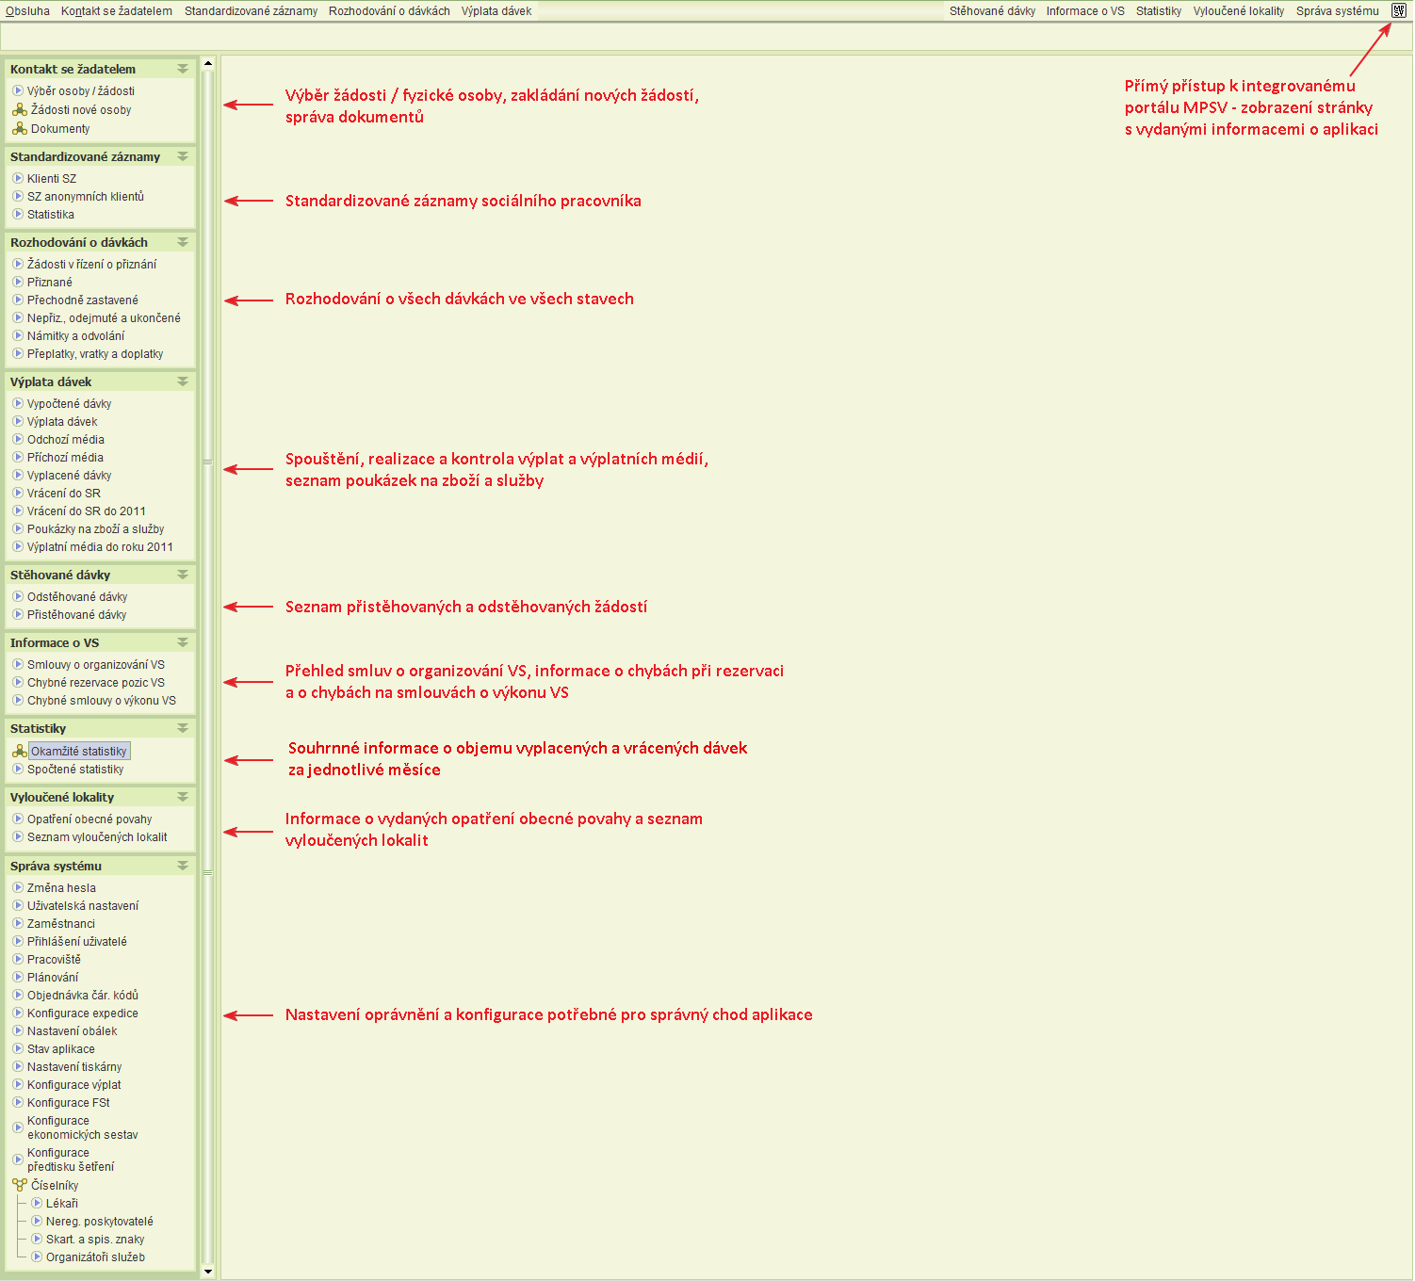
Task: Collapse the Statistiky panel
Action: (183, 728)
